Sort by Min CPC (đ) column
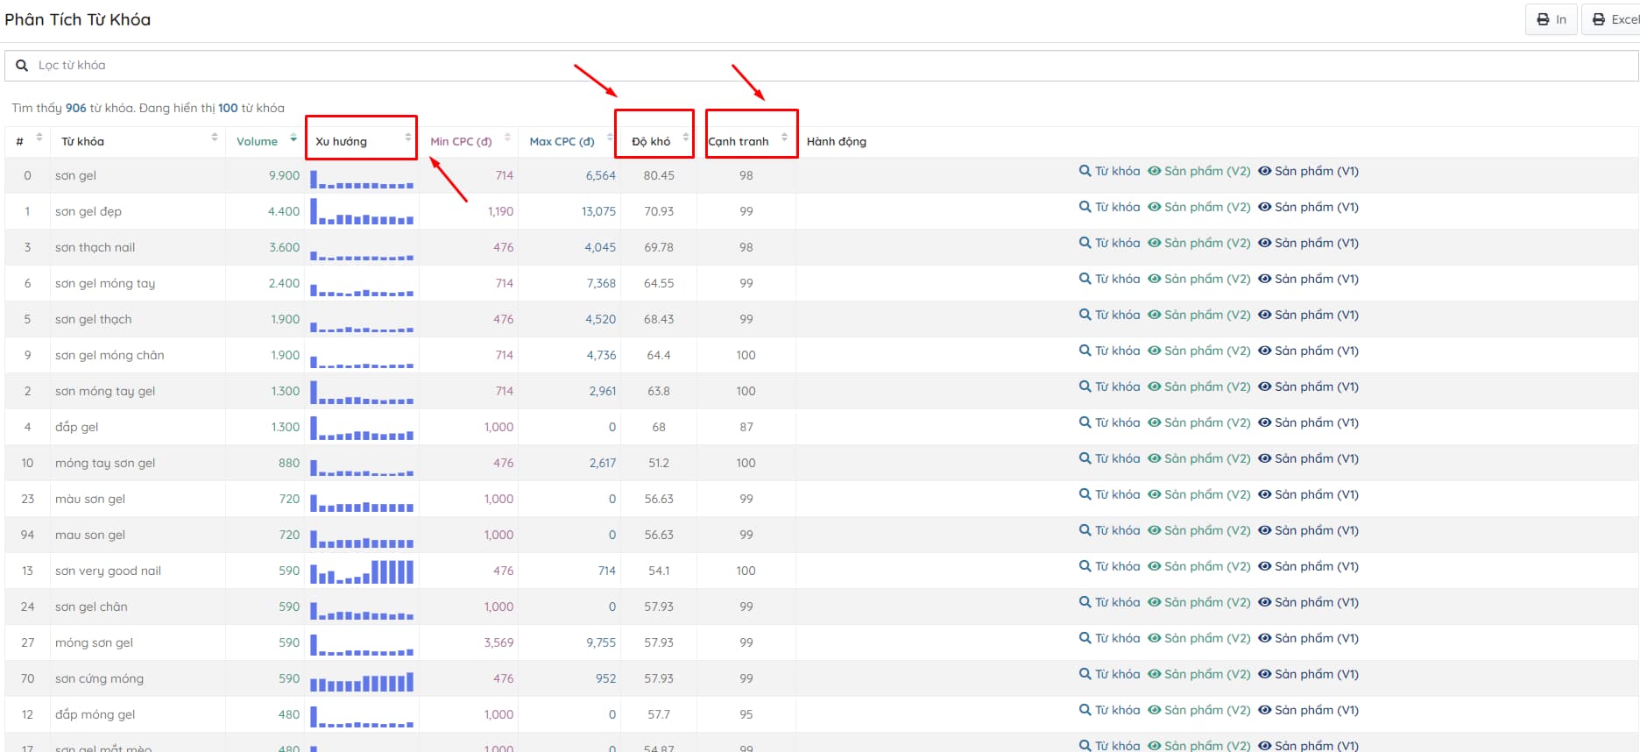This screenshot has width=1640, height=752. click(462, 141)
